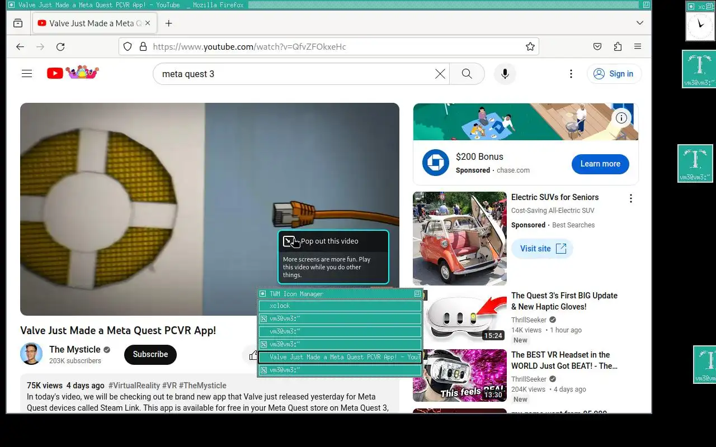Click the ad info icon on the banner
716x447 pixels.
click(x=621, y=118)
